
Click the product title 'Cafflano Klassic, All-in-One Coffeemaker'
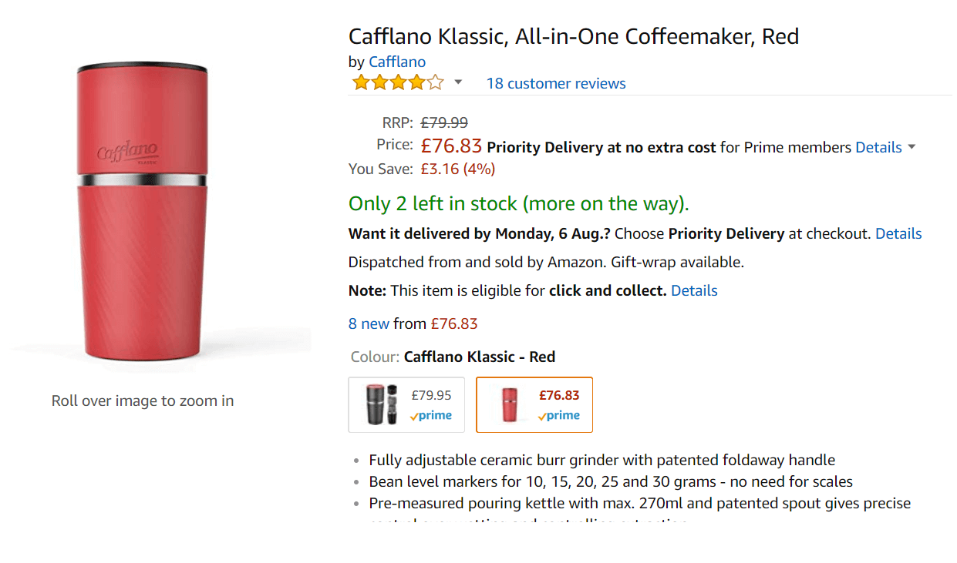pos(573,36)
